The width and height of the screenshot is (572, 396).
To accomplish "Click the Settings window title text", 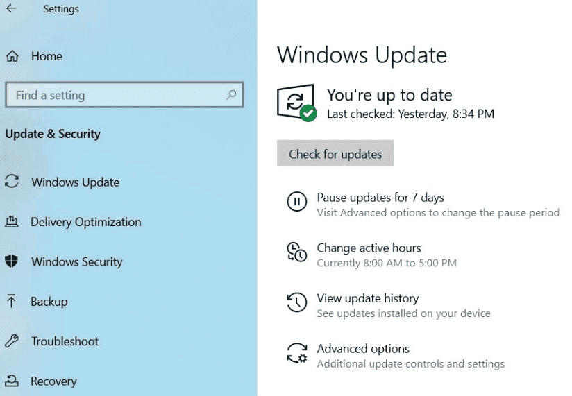I will pos(61,9).
